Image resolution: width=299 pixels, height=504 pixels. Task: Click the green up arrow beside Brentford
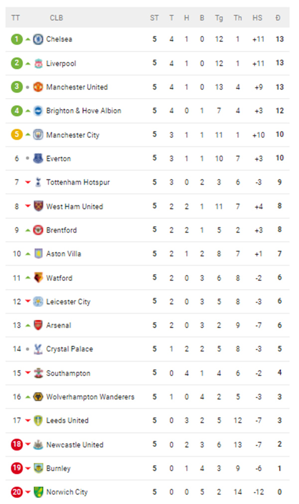[28, 230]
